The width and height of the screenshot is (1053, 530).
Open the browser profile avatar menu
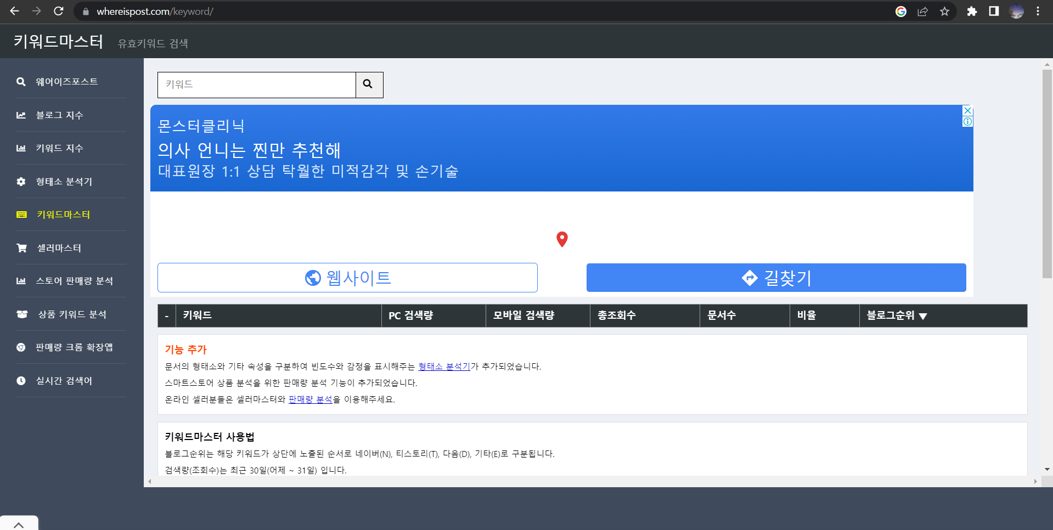tap(1016, 11)
